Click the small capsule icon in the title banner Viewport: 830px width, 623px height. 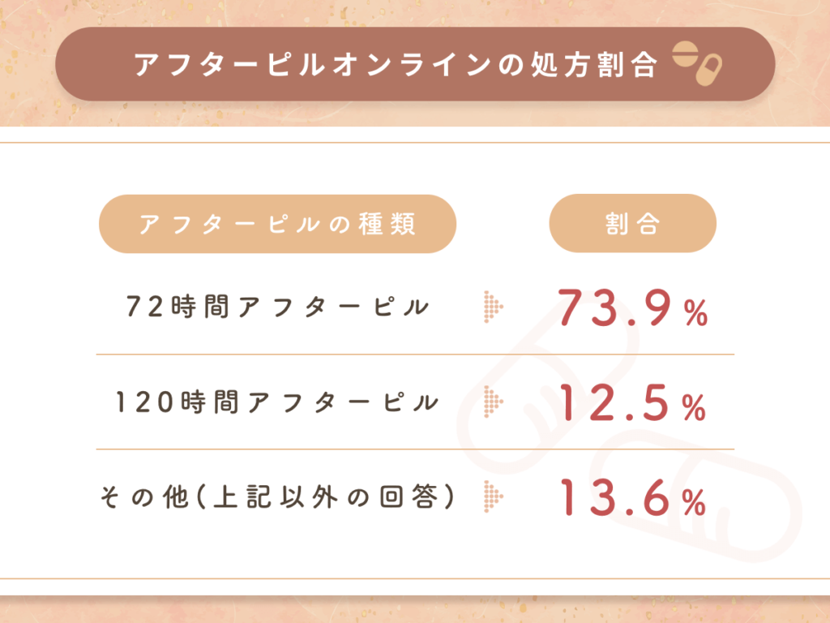pos(709,70)
